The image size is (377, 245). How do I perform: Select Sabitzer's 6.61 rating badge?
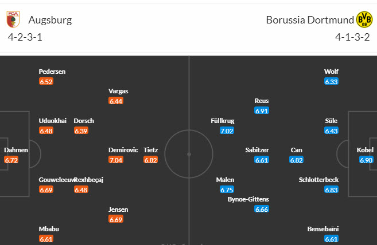(x=262, y=160)
